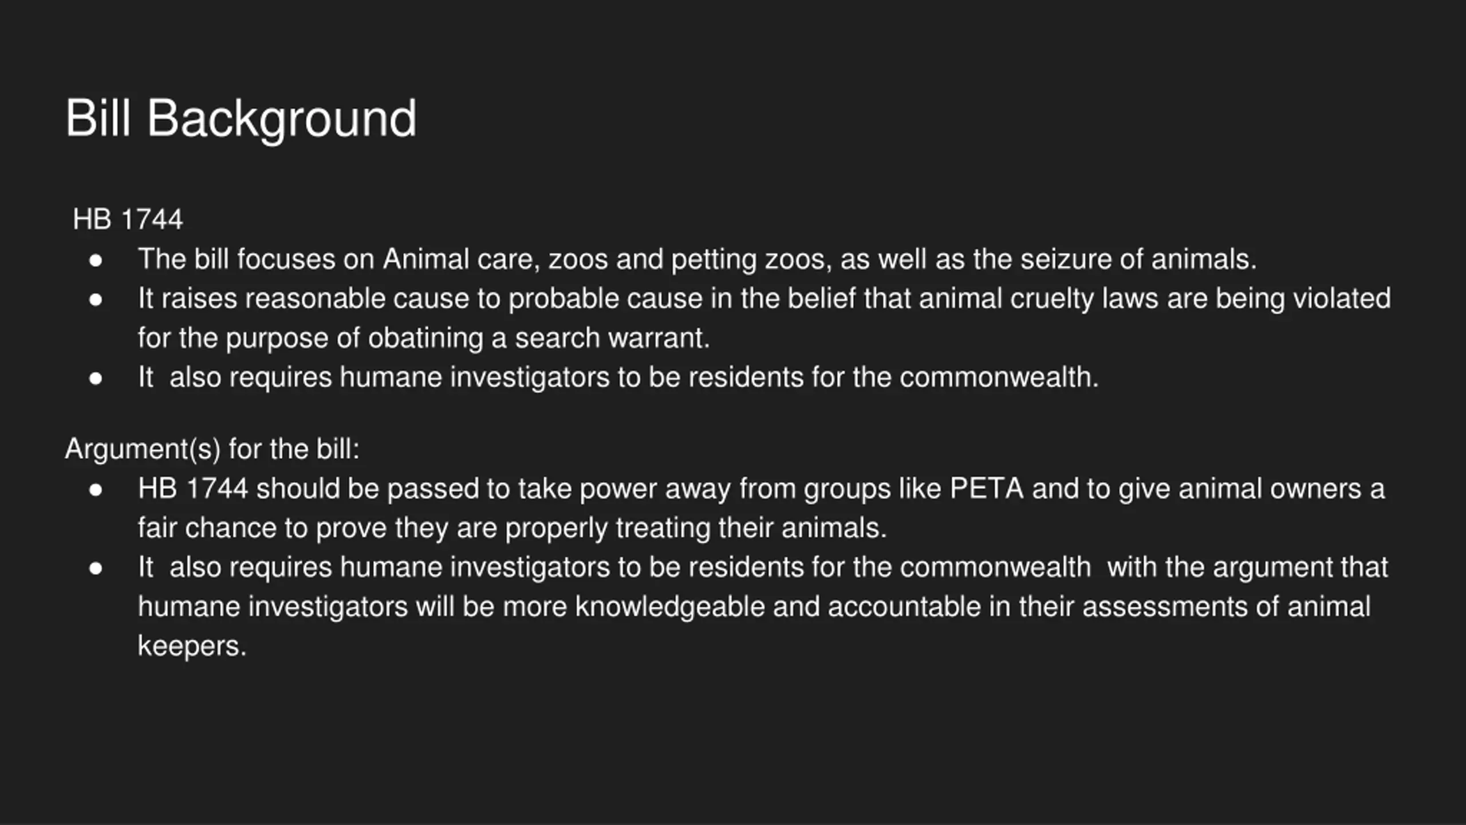Click bullet before the last 'It also requires' paragraph
Viewport: 1466px width, 825px height.
click(x=96, y=568)
